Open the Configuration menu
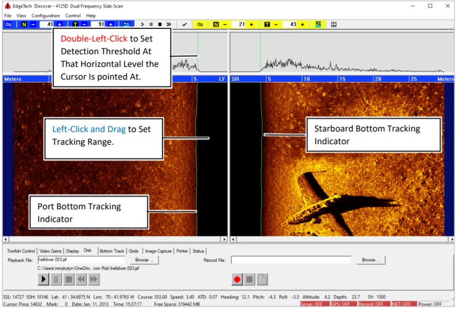 (x=46, y=16)
